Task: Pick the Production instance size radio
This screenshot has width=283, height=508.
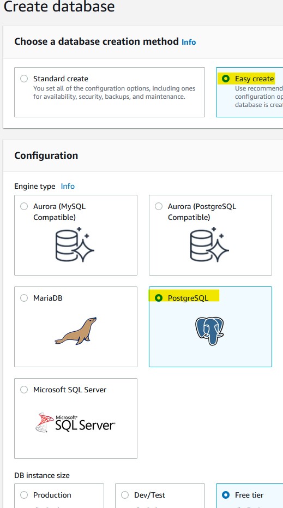Action: 24,495
